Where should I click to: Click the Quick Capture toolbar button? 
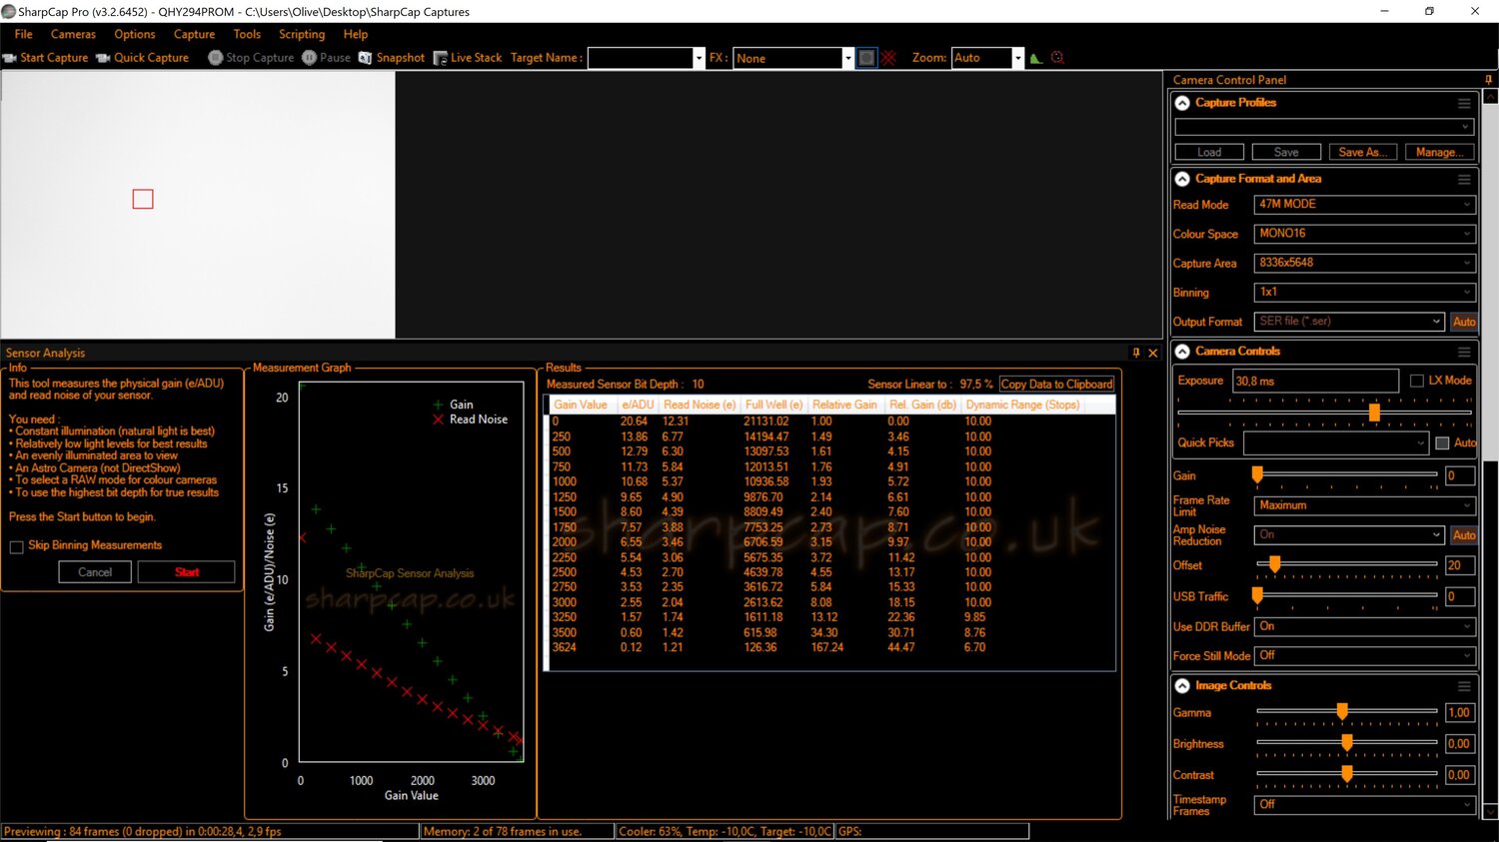[142, 58]
